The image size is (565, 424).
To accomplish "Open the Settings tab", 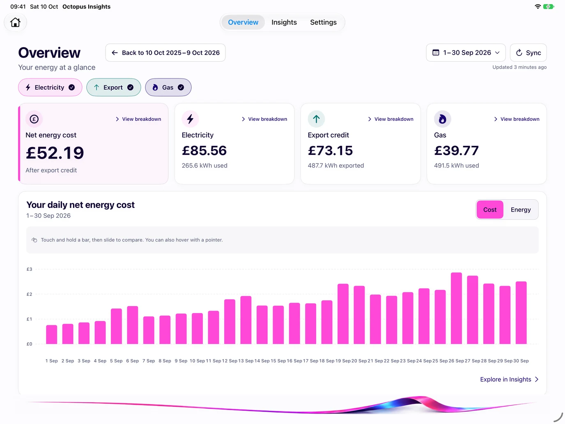I will tap(323, 22).
